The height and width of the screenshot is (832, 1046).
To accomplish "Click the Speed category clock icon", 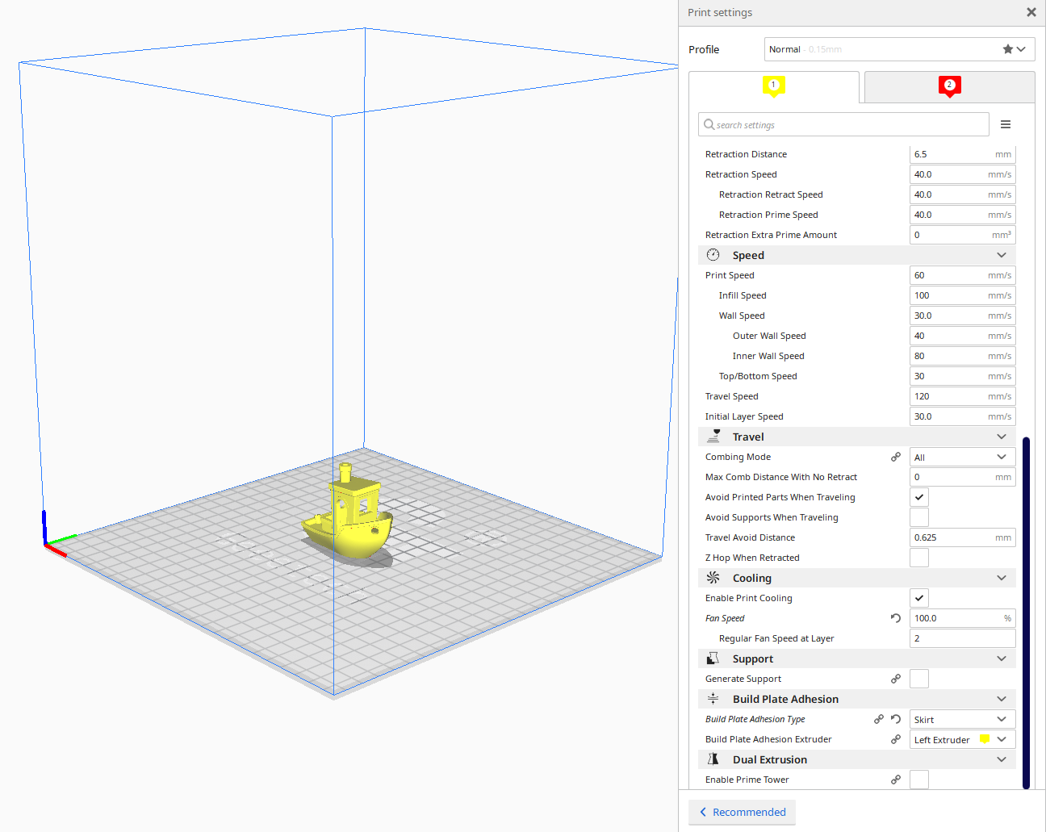I will pyautogui.click(x=713, y=255).
